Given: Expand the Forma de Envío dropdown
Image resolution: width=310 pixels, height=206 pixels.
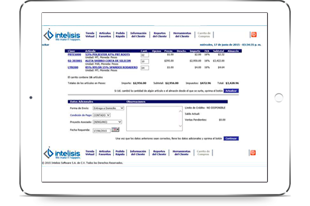Looking at the screenshot, I should (x=109, y=108).
